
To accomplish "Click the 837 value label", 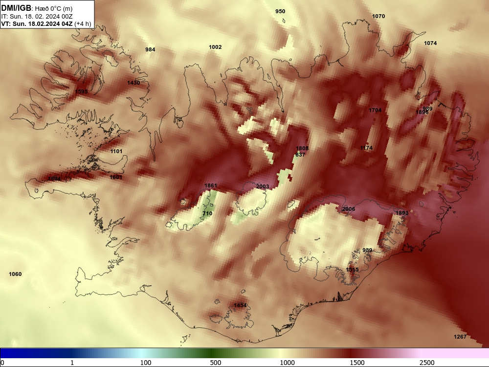I will pyautogui.click(x=300, y=155).
